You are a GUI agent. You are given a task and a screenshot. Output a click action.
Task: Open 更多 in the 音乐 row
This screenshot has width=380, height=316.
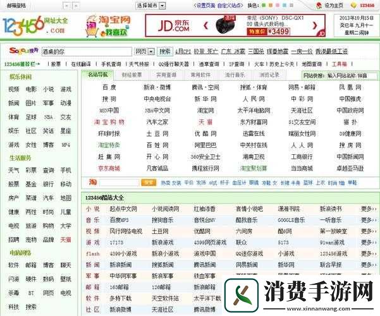(369, 220)
